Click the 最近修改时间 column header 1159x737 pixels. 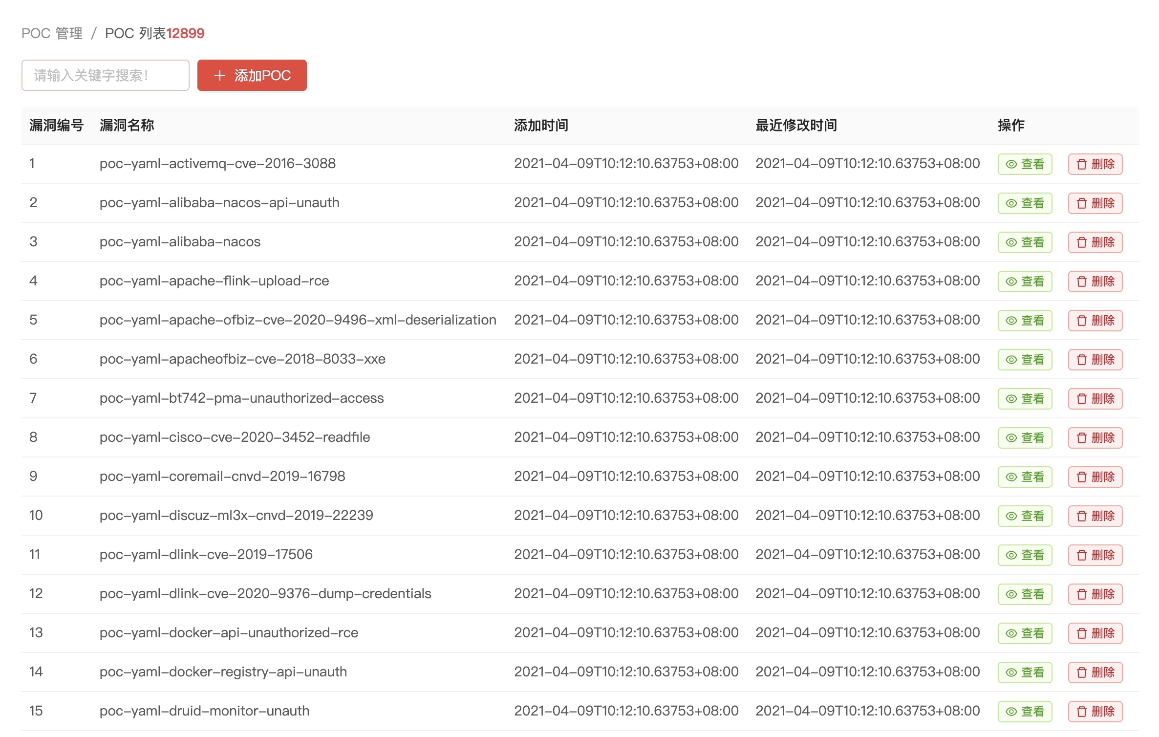pyautogui.click(x=796, y=125)
